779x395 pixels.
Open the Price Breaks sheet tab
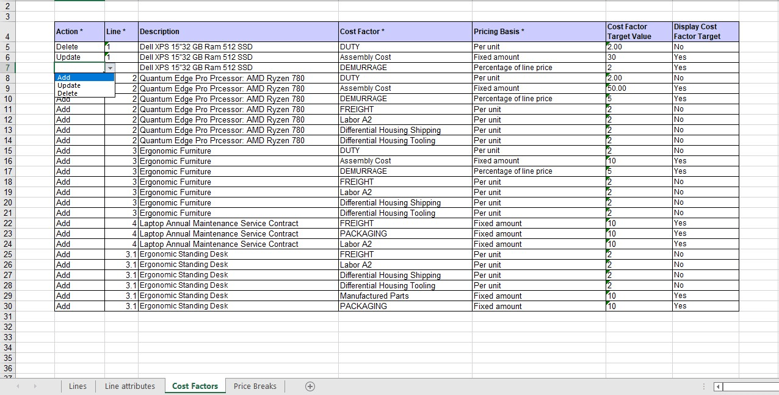(x=255, y=386)
